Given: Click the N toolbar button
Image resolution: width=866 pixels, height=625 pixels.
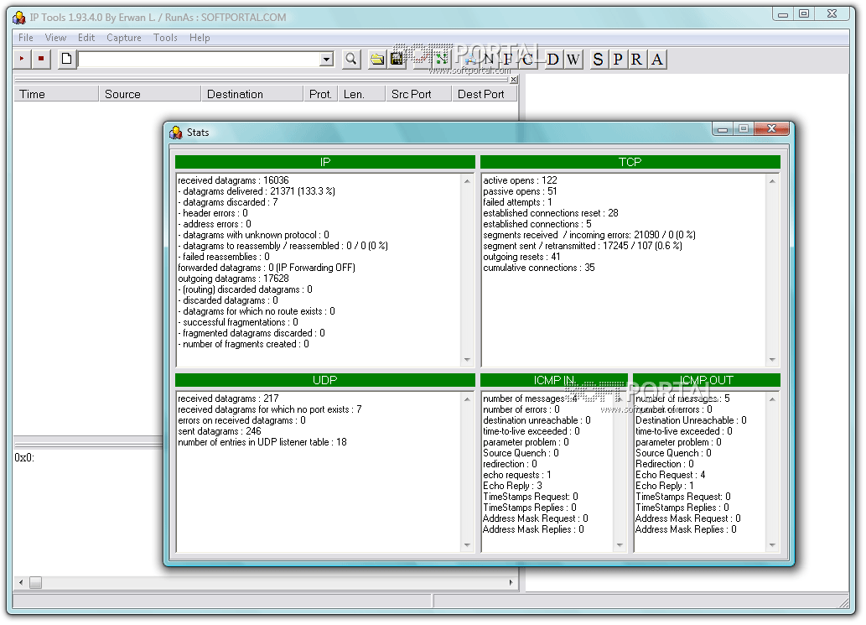Looking at the screenshot, I should pos(488,59).
